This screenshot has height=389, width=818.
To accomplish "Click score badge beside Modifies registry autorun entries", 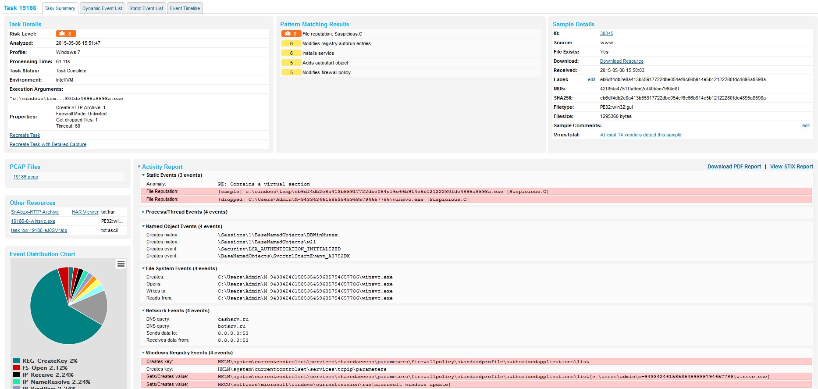I will (x=291, y=43).
